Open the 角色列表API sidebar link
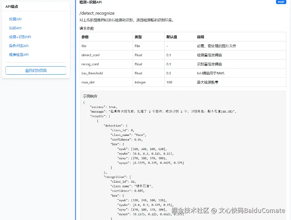This screenshot has width=291, height=220. [x=19, y=46]
